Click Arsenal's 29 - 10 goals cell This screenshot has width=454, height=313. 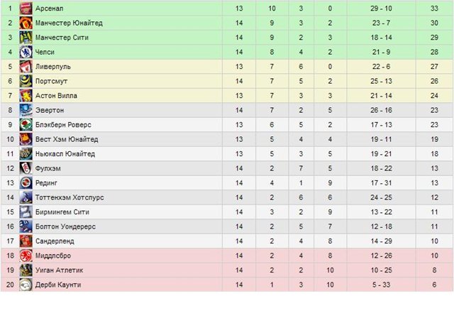tap(381, 9)
